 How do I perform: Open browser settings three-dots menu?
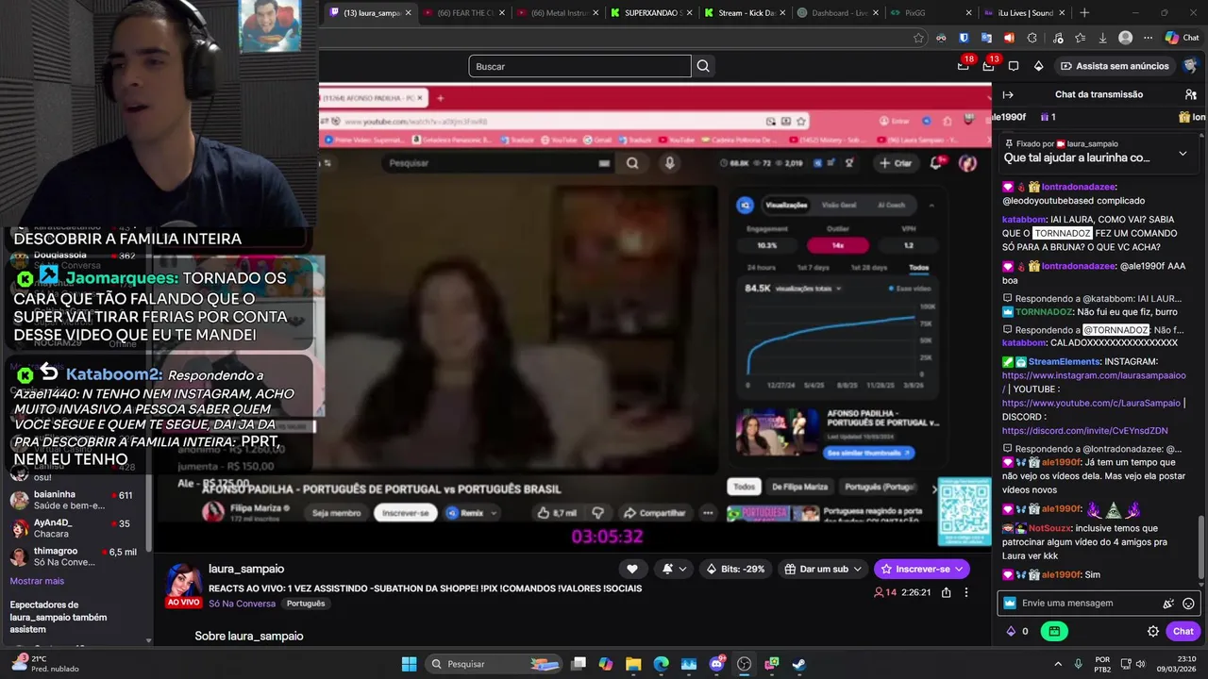[x=1148, y=38]
